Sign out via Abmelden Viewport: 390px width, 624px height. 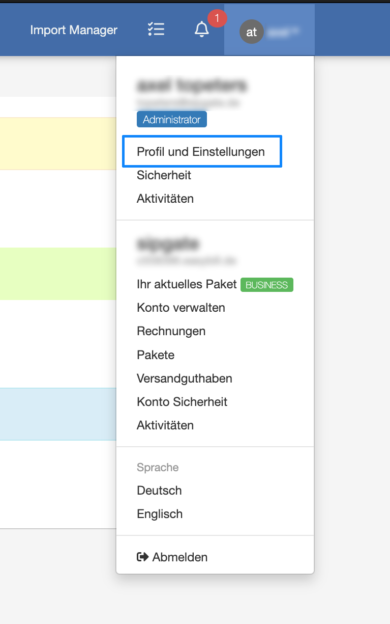(179, 557)
